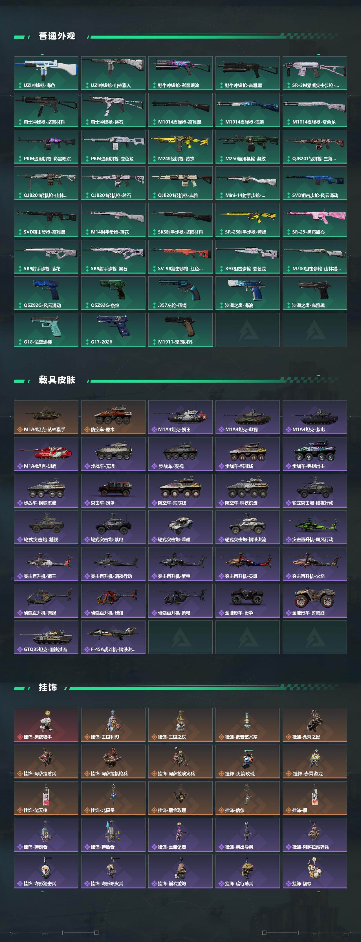The image size is (361, 942).
Task: Select the 全地形车-警戒线 ATV skin
Action: [314, 600]
